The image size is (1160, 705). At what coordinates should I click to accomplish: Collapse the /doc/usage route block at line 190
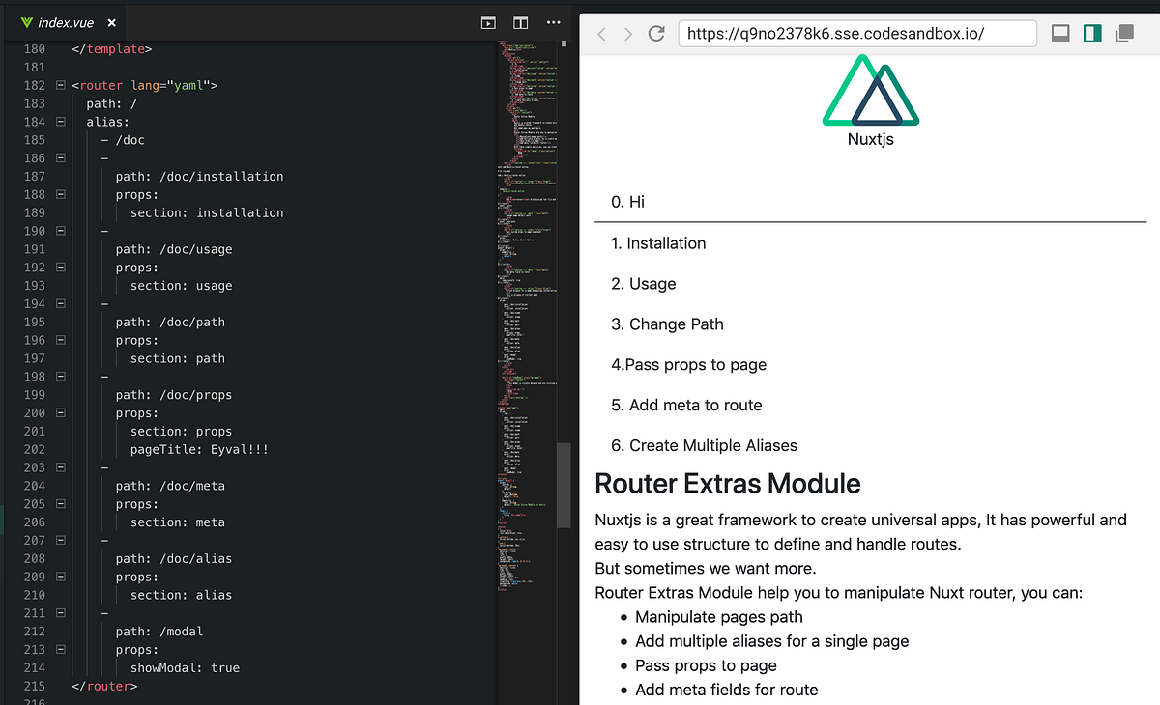[x=59, y=230]
